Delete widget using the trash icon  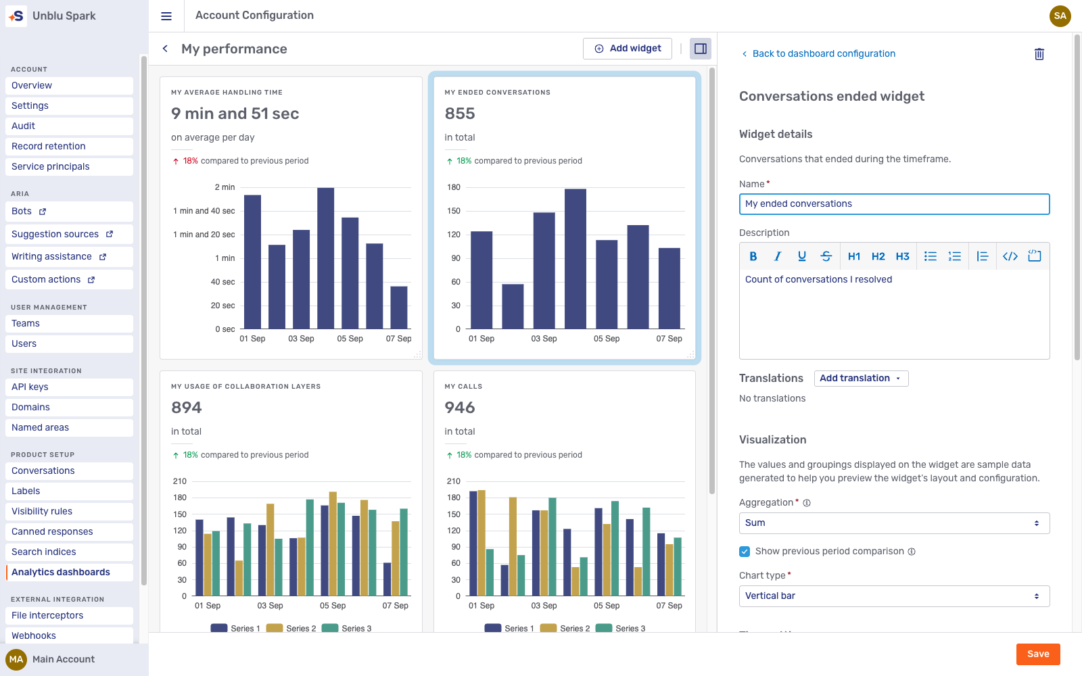[1039, 54]
